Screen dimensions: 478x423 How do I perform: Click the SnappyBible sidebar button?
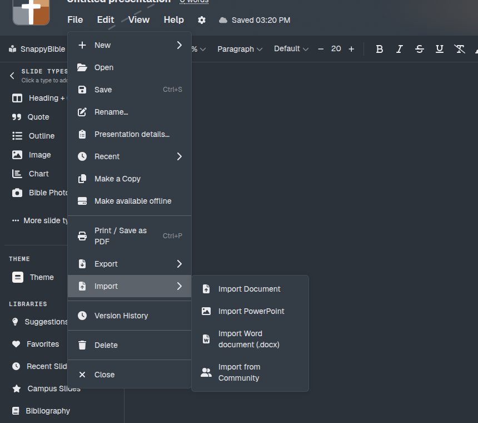(x=37, y=49)
